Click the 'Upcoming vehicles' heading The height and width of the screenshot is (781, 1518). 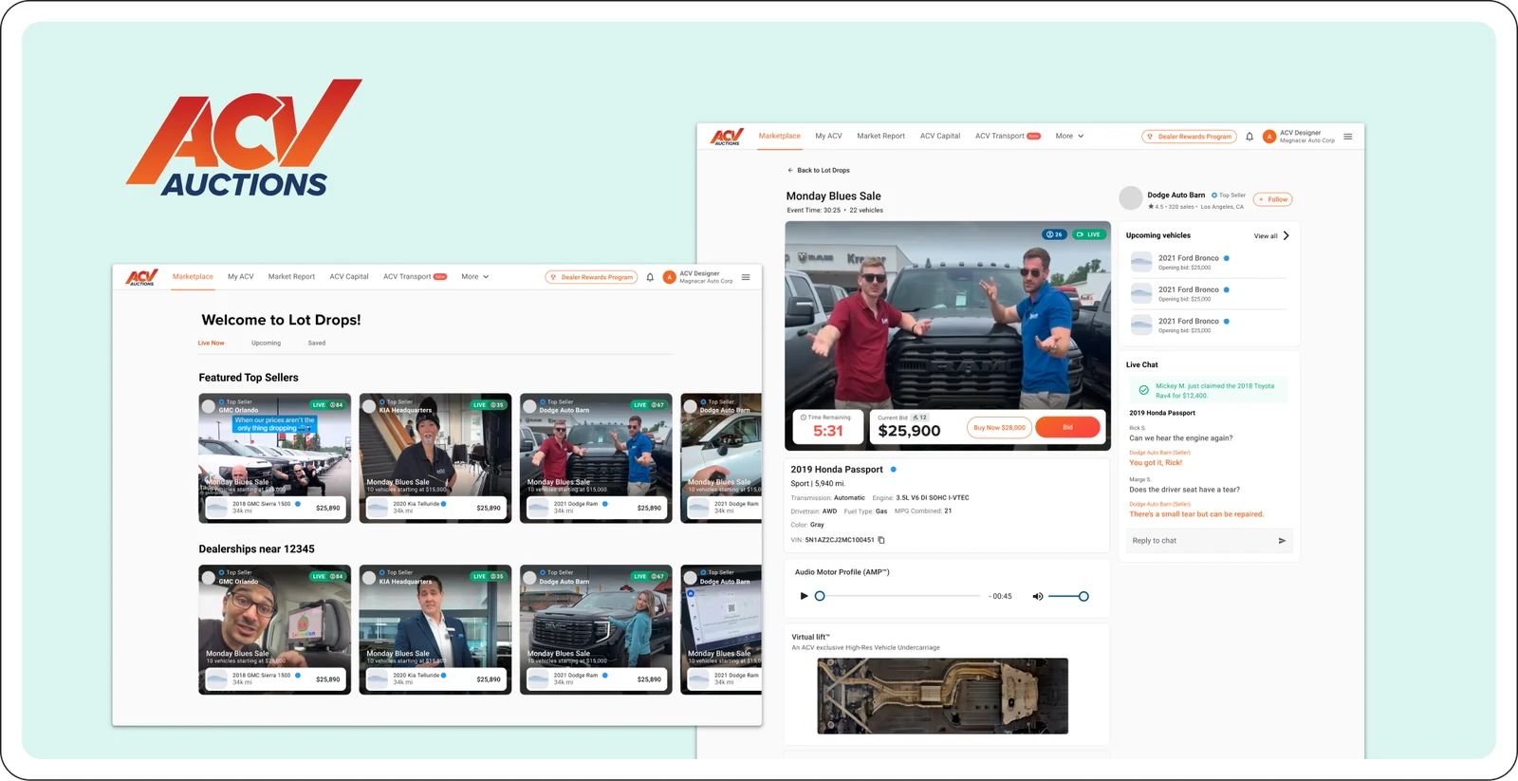[x=1158, y=235]
